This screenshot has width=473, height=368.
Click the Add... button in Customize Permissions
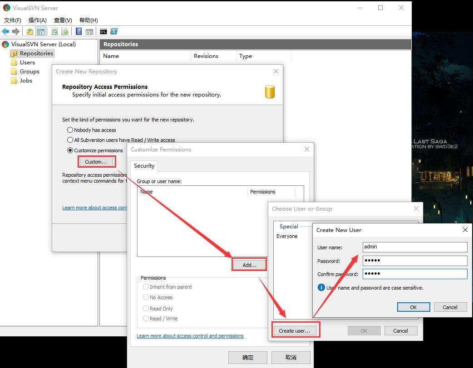249,265
